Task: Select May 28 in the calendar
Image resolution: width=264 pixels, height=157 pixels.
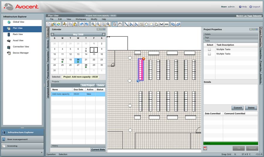Action: click(86, 65)
